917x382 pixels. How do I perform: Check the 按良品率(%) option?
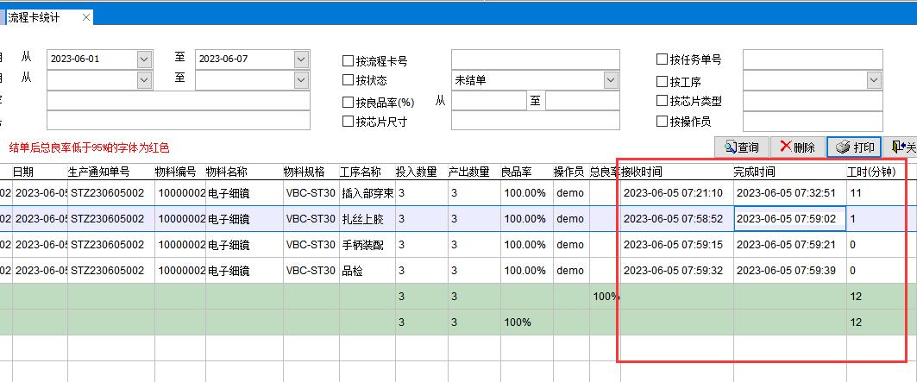[349, 102]
